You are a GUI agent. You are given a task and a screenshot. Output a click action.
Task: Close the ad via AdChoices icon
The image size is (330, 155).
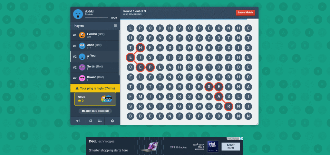[241, 139]
